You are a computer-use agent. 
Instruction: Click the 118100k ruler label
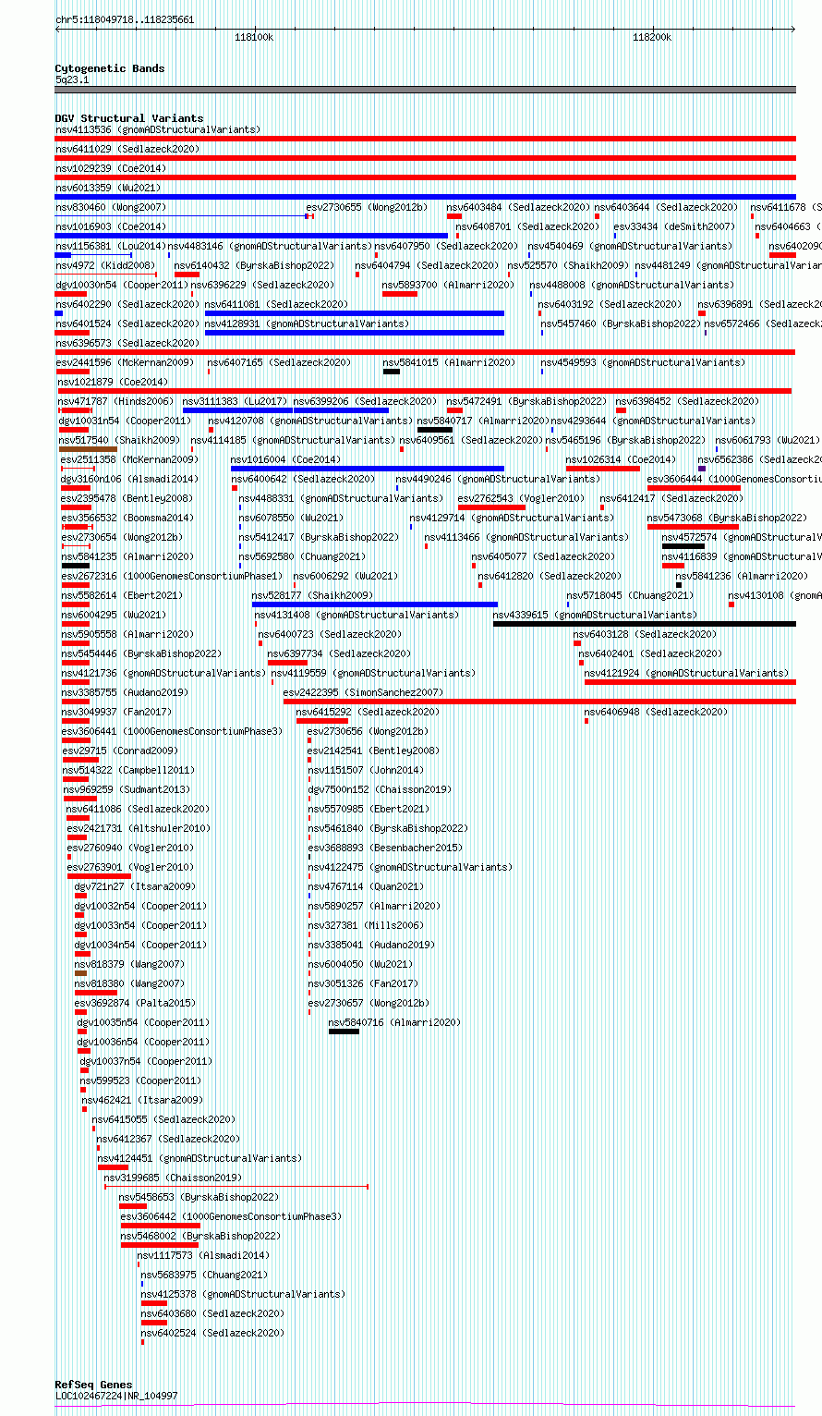point(254,37)
